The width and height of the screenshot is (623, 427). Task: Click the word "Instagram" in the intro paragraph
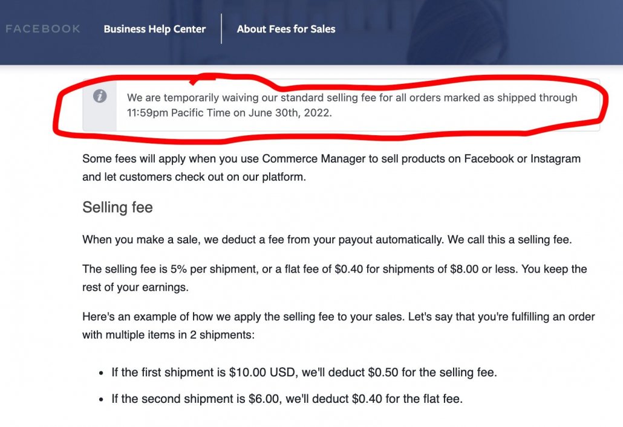pos(555,159)
